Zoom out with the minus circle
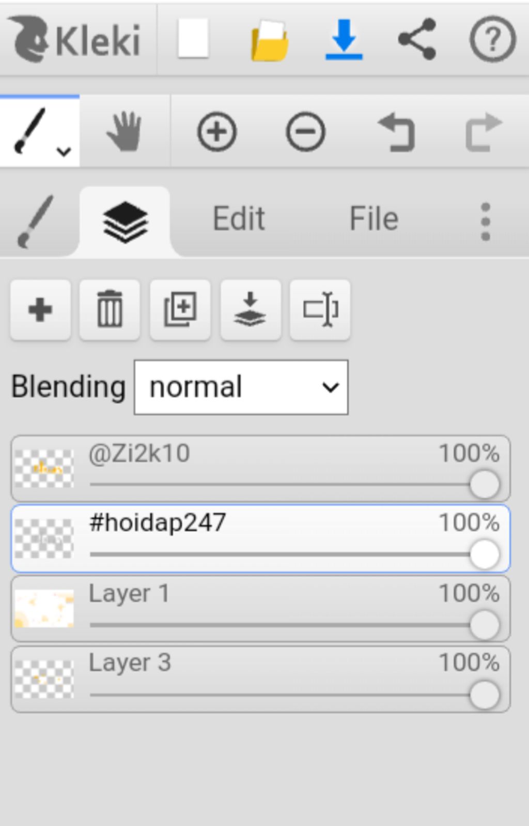The width and height of the screenshot is (529, 826). pos(305,132)
